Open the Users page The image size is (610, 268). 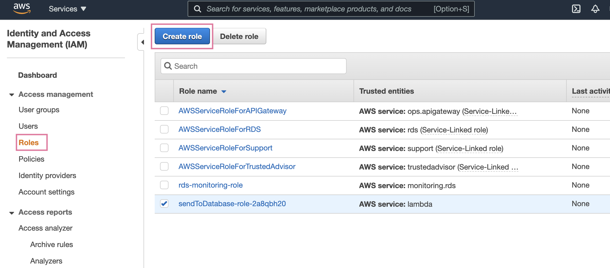tap(28, 126)
